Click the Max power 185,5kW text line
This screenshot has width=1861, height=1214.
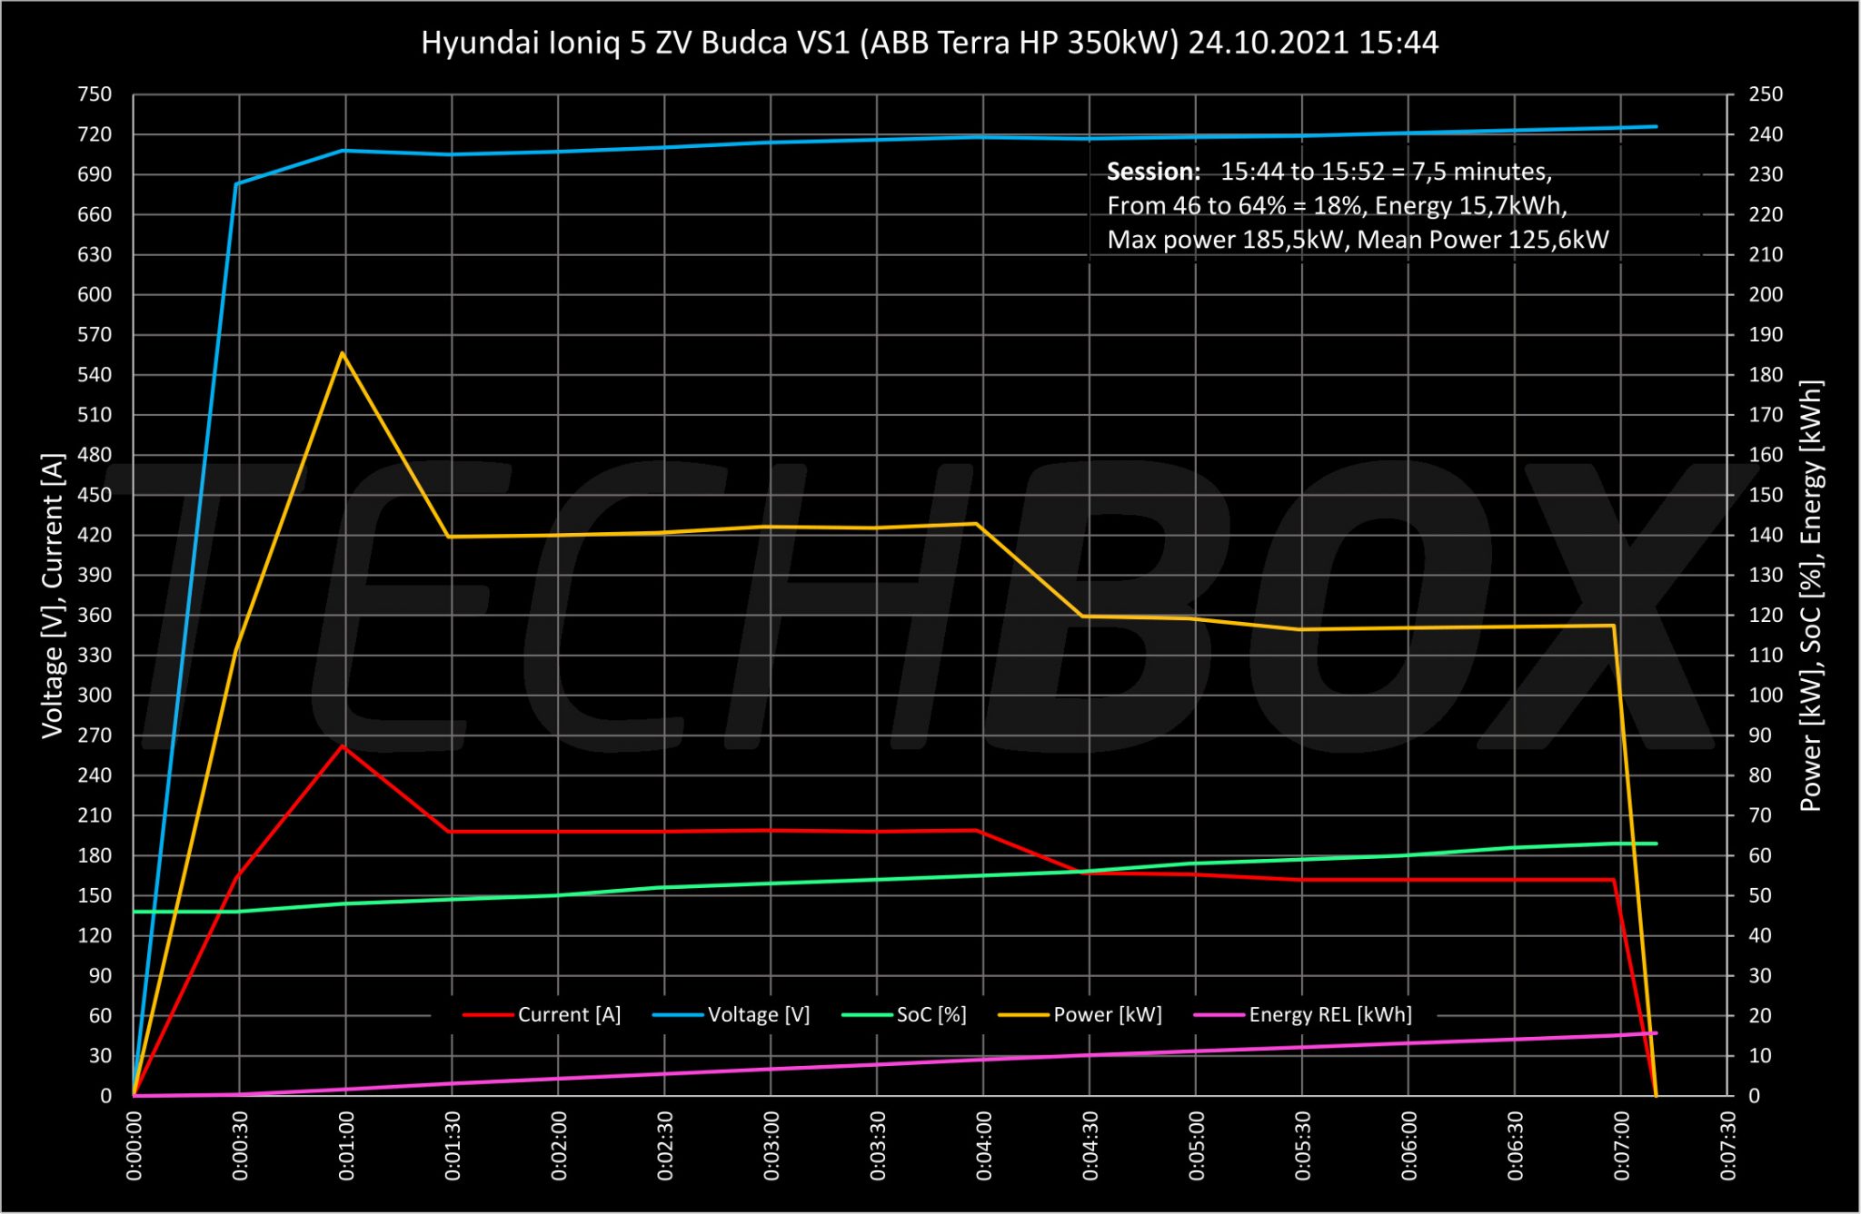(x=1358, y=240)
